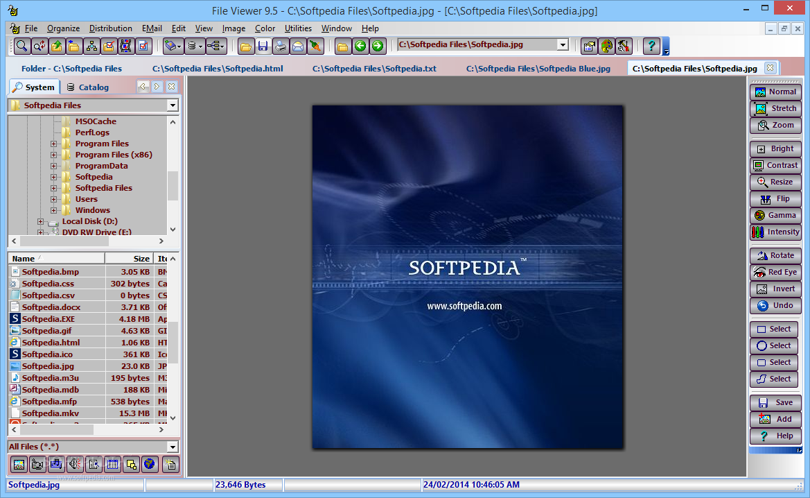The height and width of the screenshot is (498, 810).
Task: Select the MSOCache folder in tree
Action: [x=96, y=121]
